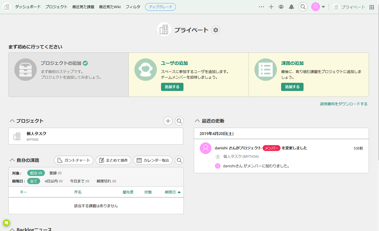The width and height of the screenshot is (379, 231).
Task: Click the notification bell icon
Action: point(291,7)
